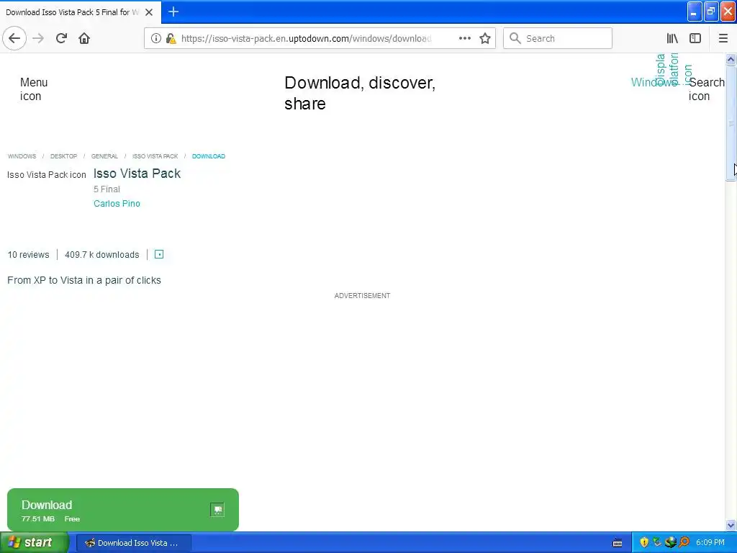Bookmark this page with the star
The image size is (737, 553).
[485, 38]
